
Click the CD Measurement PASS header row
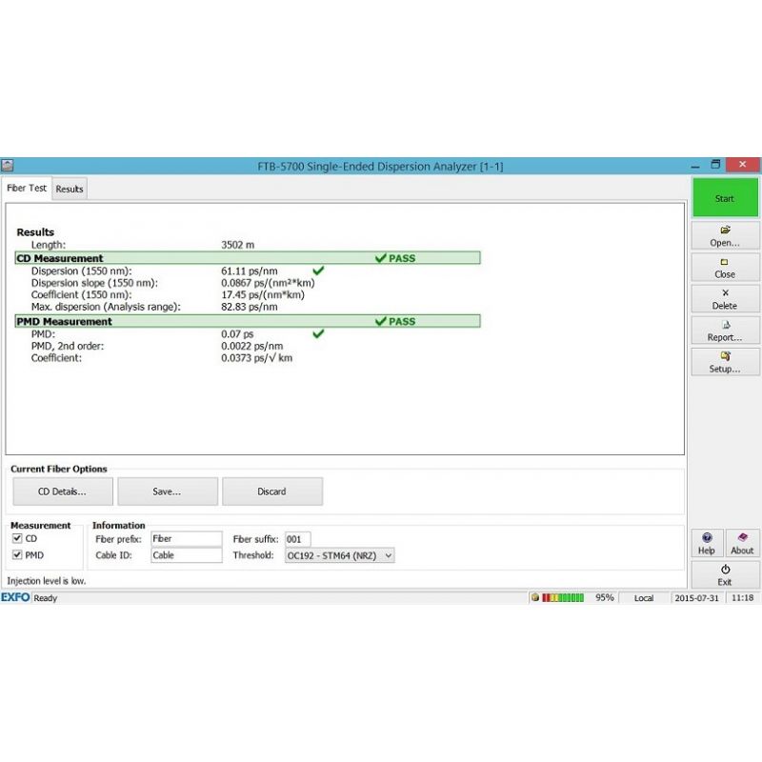pos(248,258)
